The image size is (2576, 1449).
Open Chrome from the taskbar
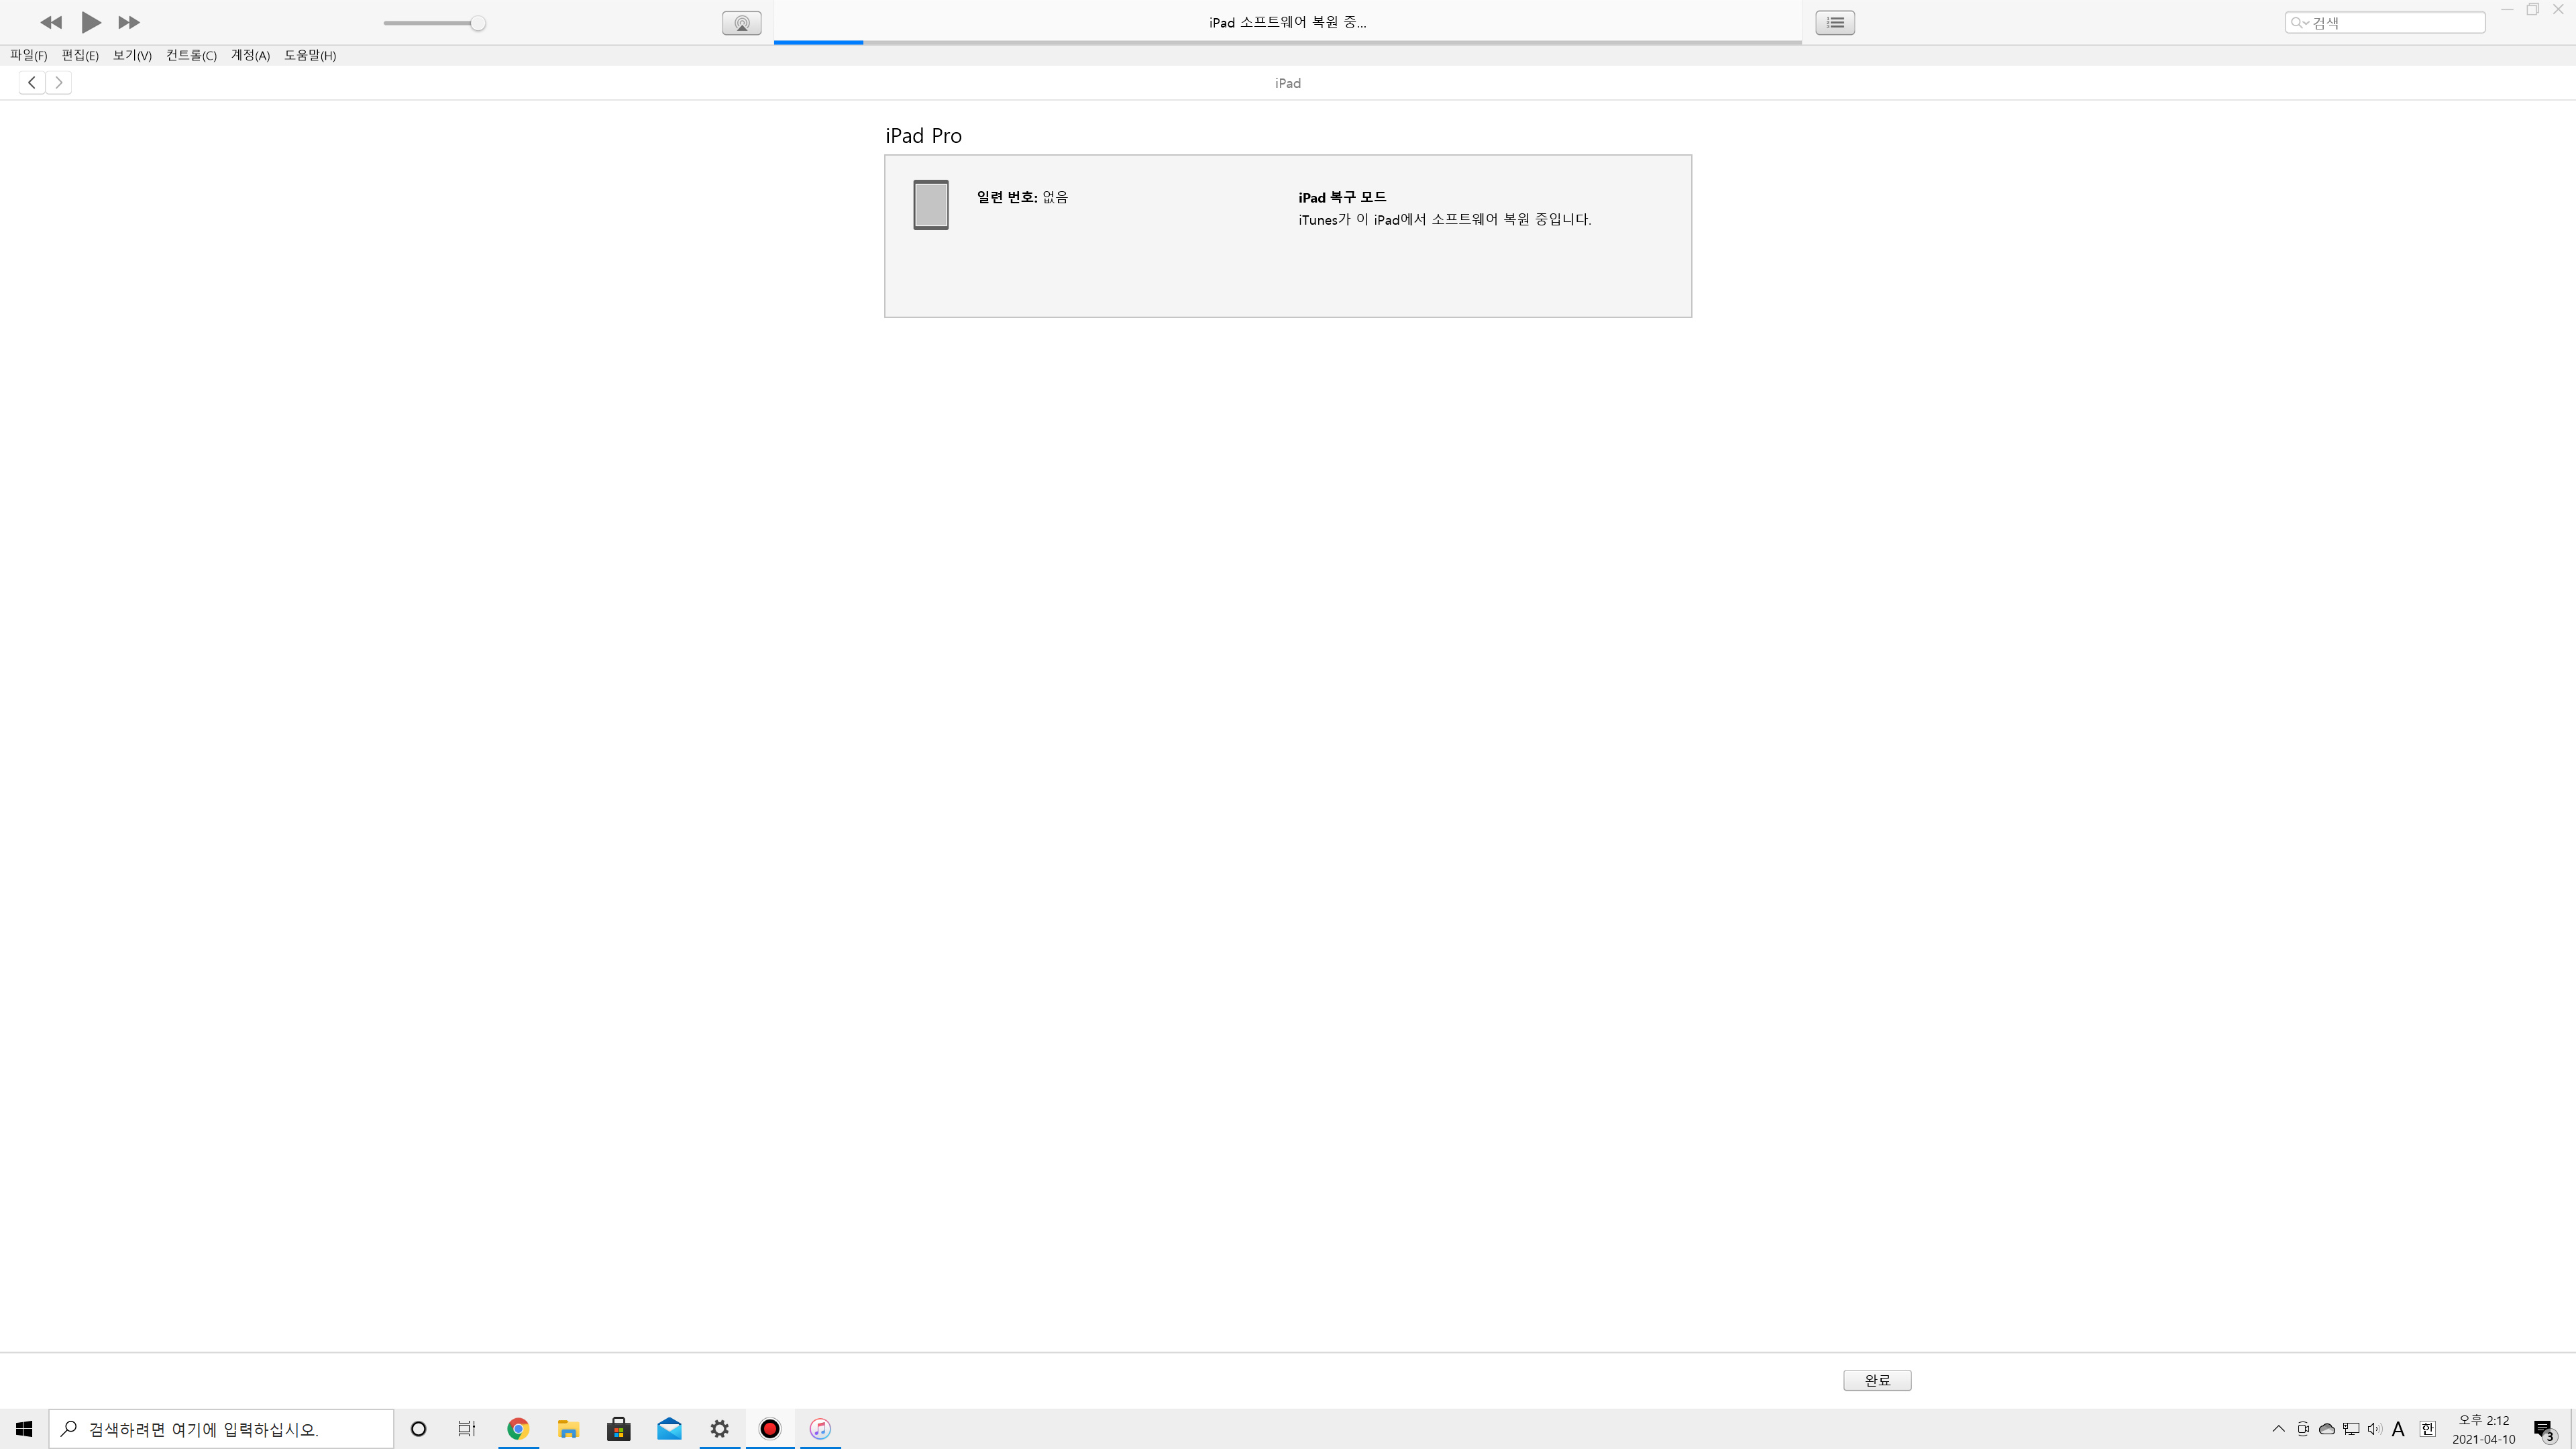518,1429
